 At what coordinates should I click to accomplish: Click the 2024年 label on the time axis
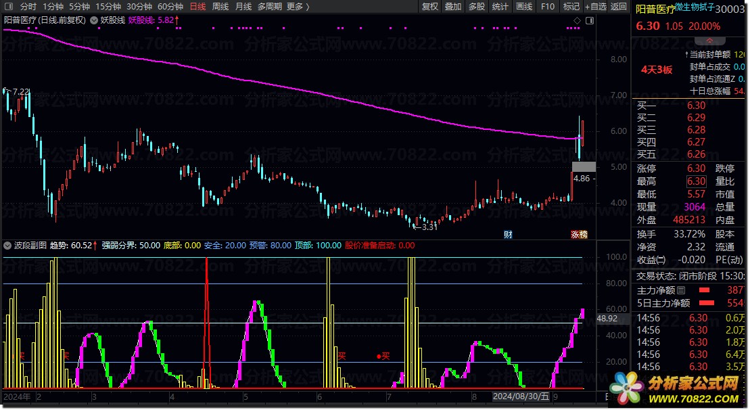(x=17, y=396)
